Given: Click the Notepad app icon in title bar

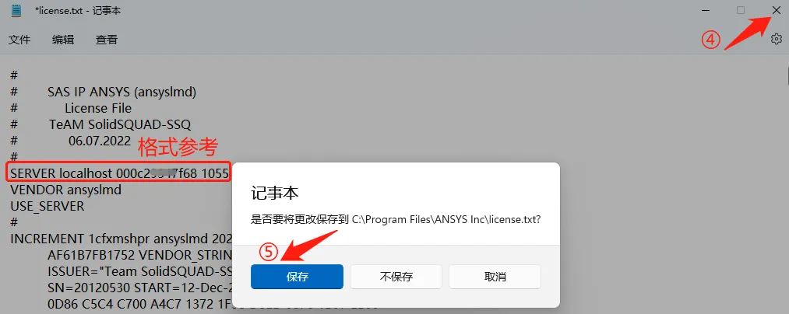Looking at the screenshot, I should point(16,10).
